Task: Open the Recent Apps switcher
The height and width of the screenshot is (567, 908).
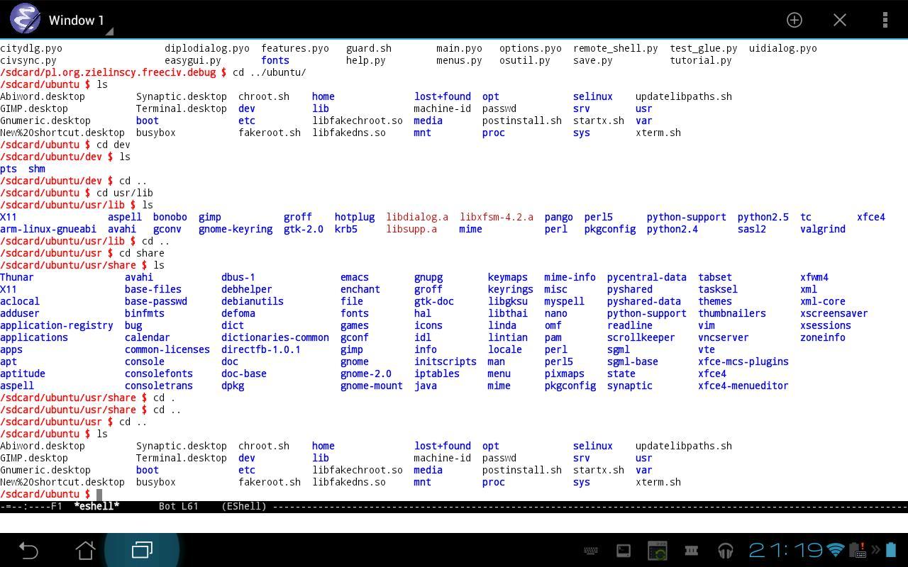Action: tap(141, 550)
